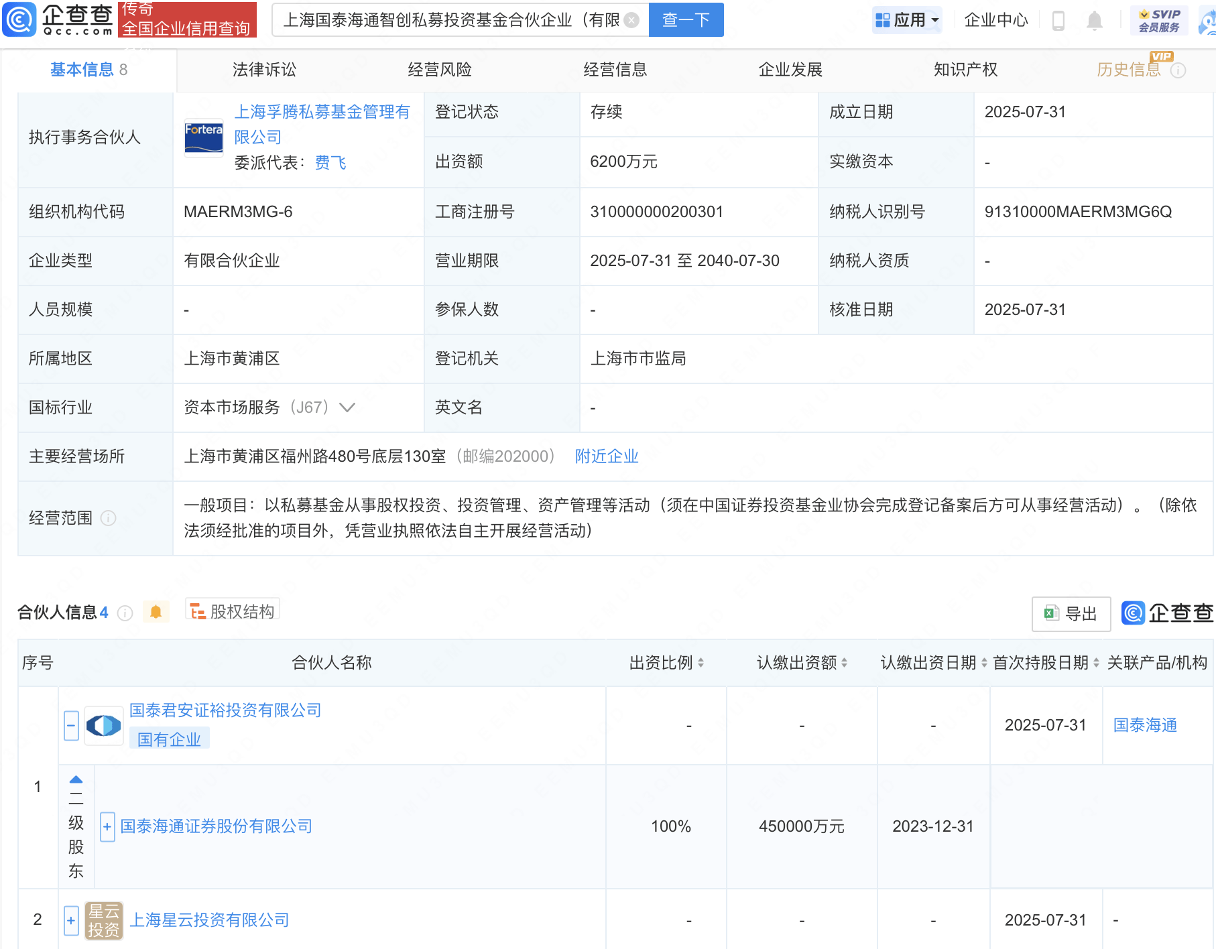Image resolution: width=1216 pixels, height=949 pixels.
Task: Clear the search box with the X icon
Action: click(x=631, y=20)
